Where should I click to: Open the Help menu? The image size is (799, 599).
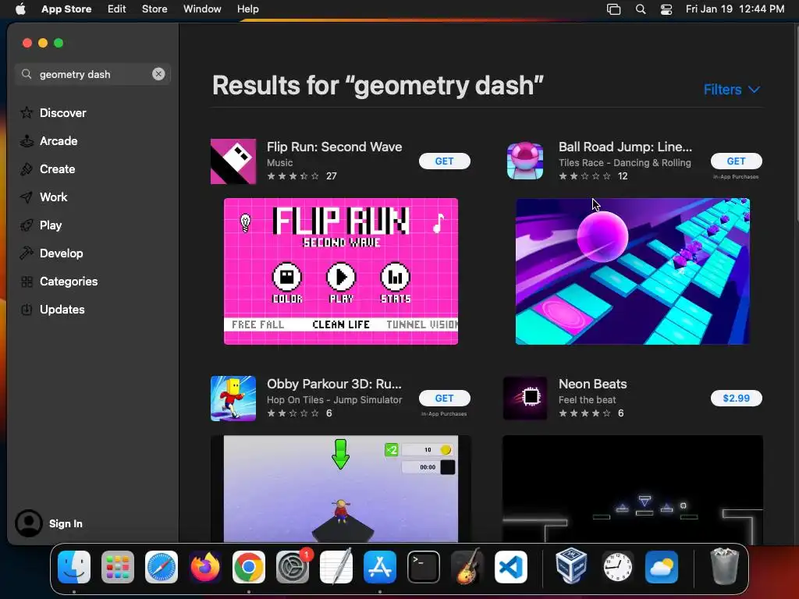click(x=247, y=9)
